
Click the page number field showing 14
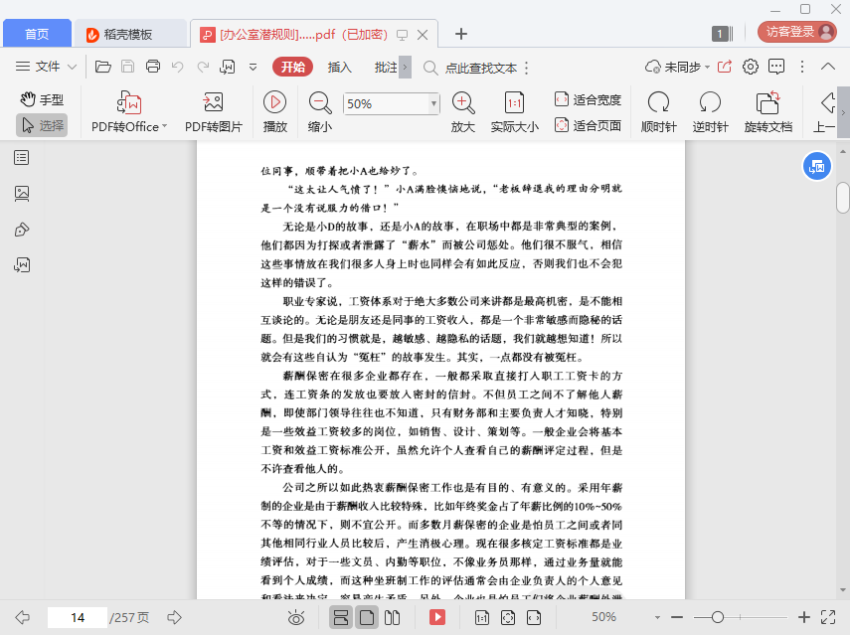78,618
